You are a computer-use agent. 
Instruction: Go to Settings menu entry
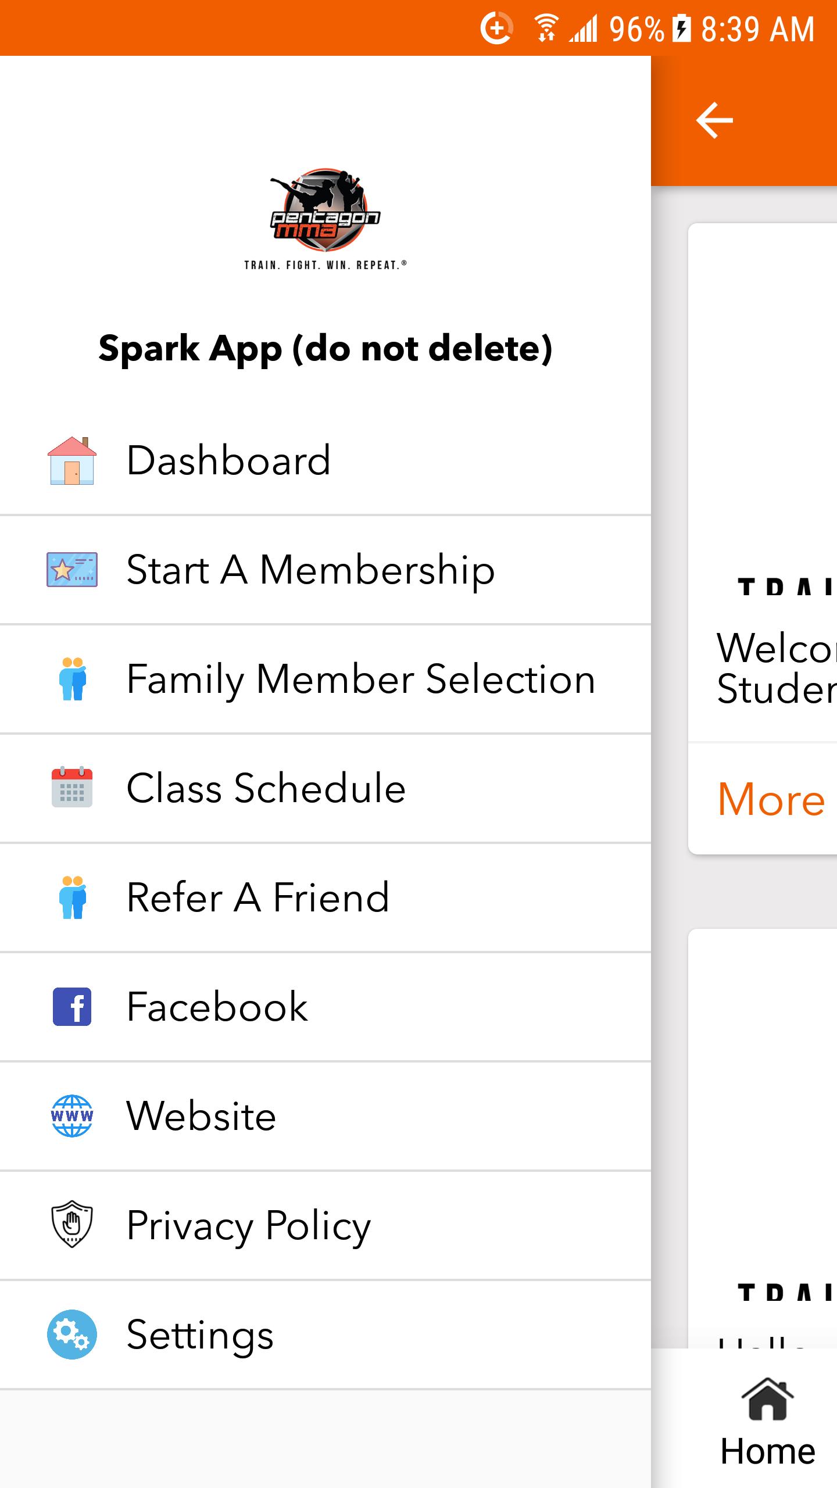(x=325, y=1335)
